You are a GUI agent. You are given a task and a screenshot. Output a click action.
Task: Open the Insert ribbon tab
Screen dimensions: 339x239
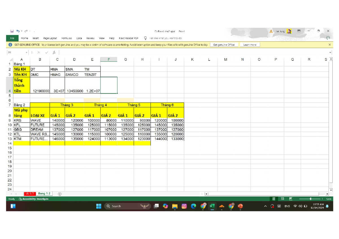(36, 38)
